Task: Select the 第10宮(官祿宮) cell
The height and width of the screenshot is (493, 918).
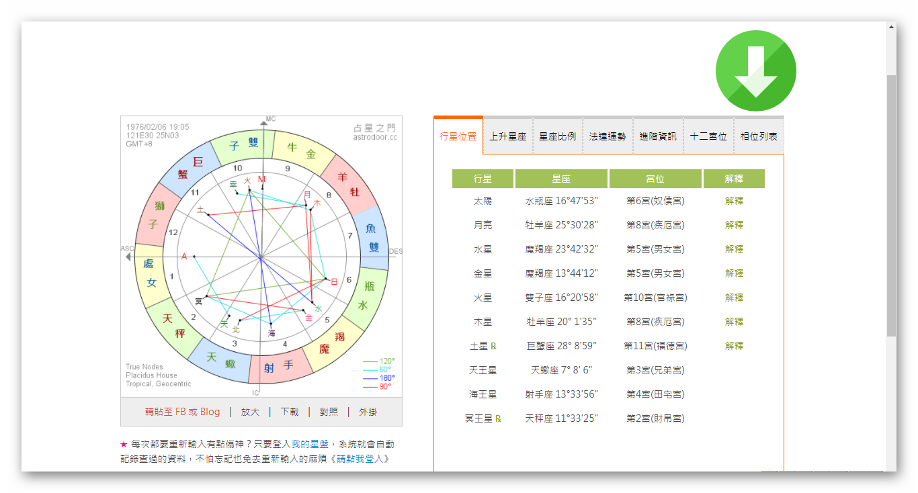Action: coord(655,298)
